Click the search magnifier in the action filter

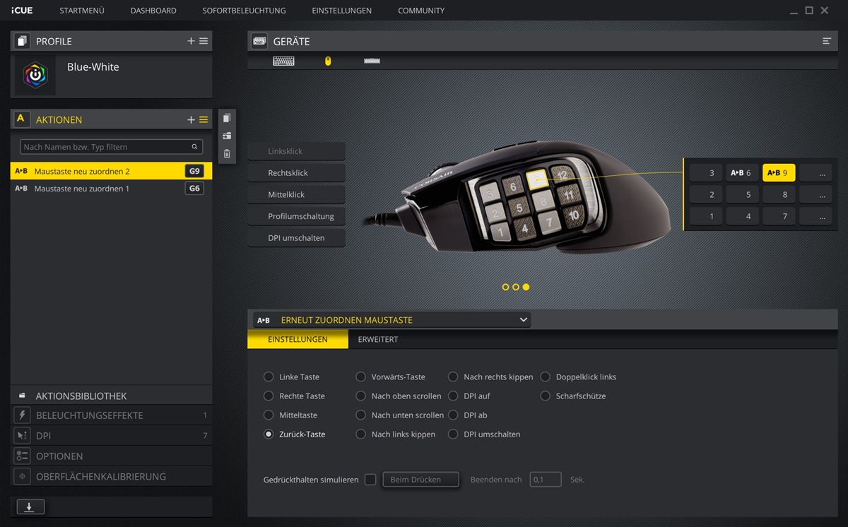pyautogui.click(x=194, y=147)
